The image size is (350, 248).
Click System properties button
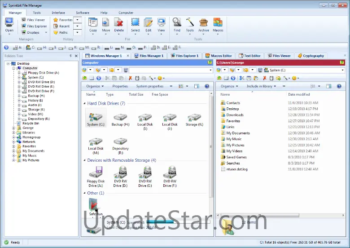click(150, 86)
